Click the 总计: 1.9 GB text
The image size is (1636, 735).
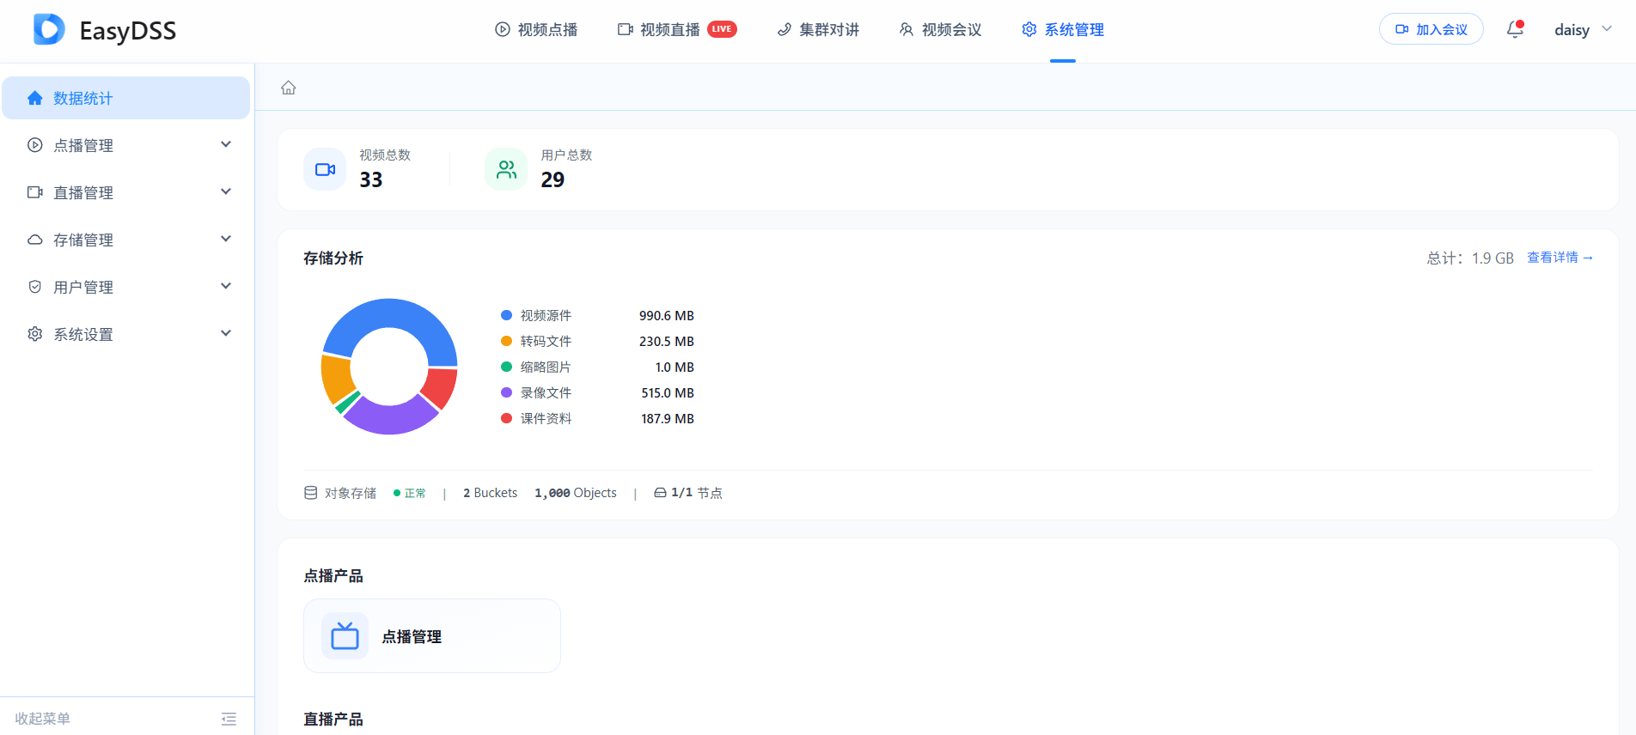coord(1470,258)
